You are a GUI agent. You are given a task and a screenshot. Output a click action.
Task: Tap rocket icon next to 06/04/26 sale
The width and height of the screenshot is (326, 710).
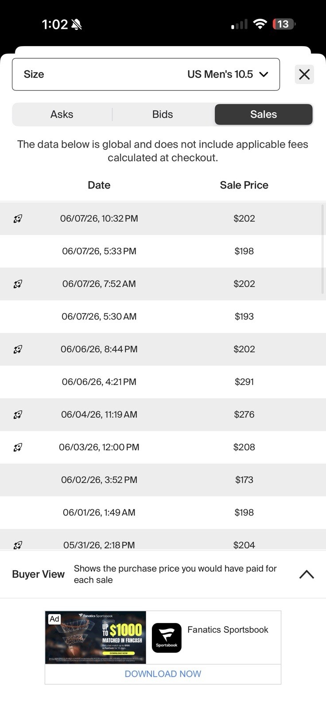[x=18, y=414]
